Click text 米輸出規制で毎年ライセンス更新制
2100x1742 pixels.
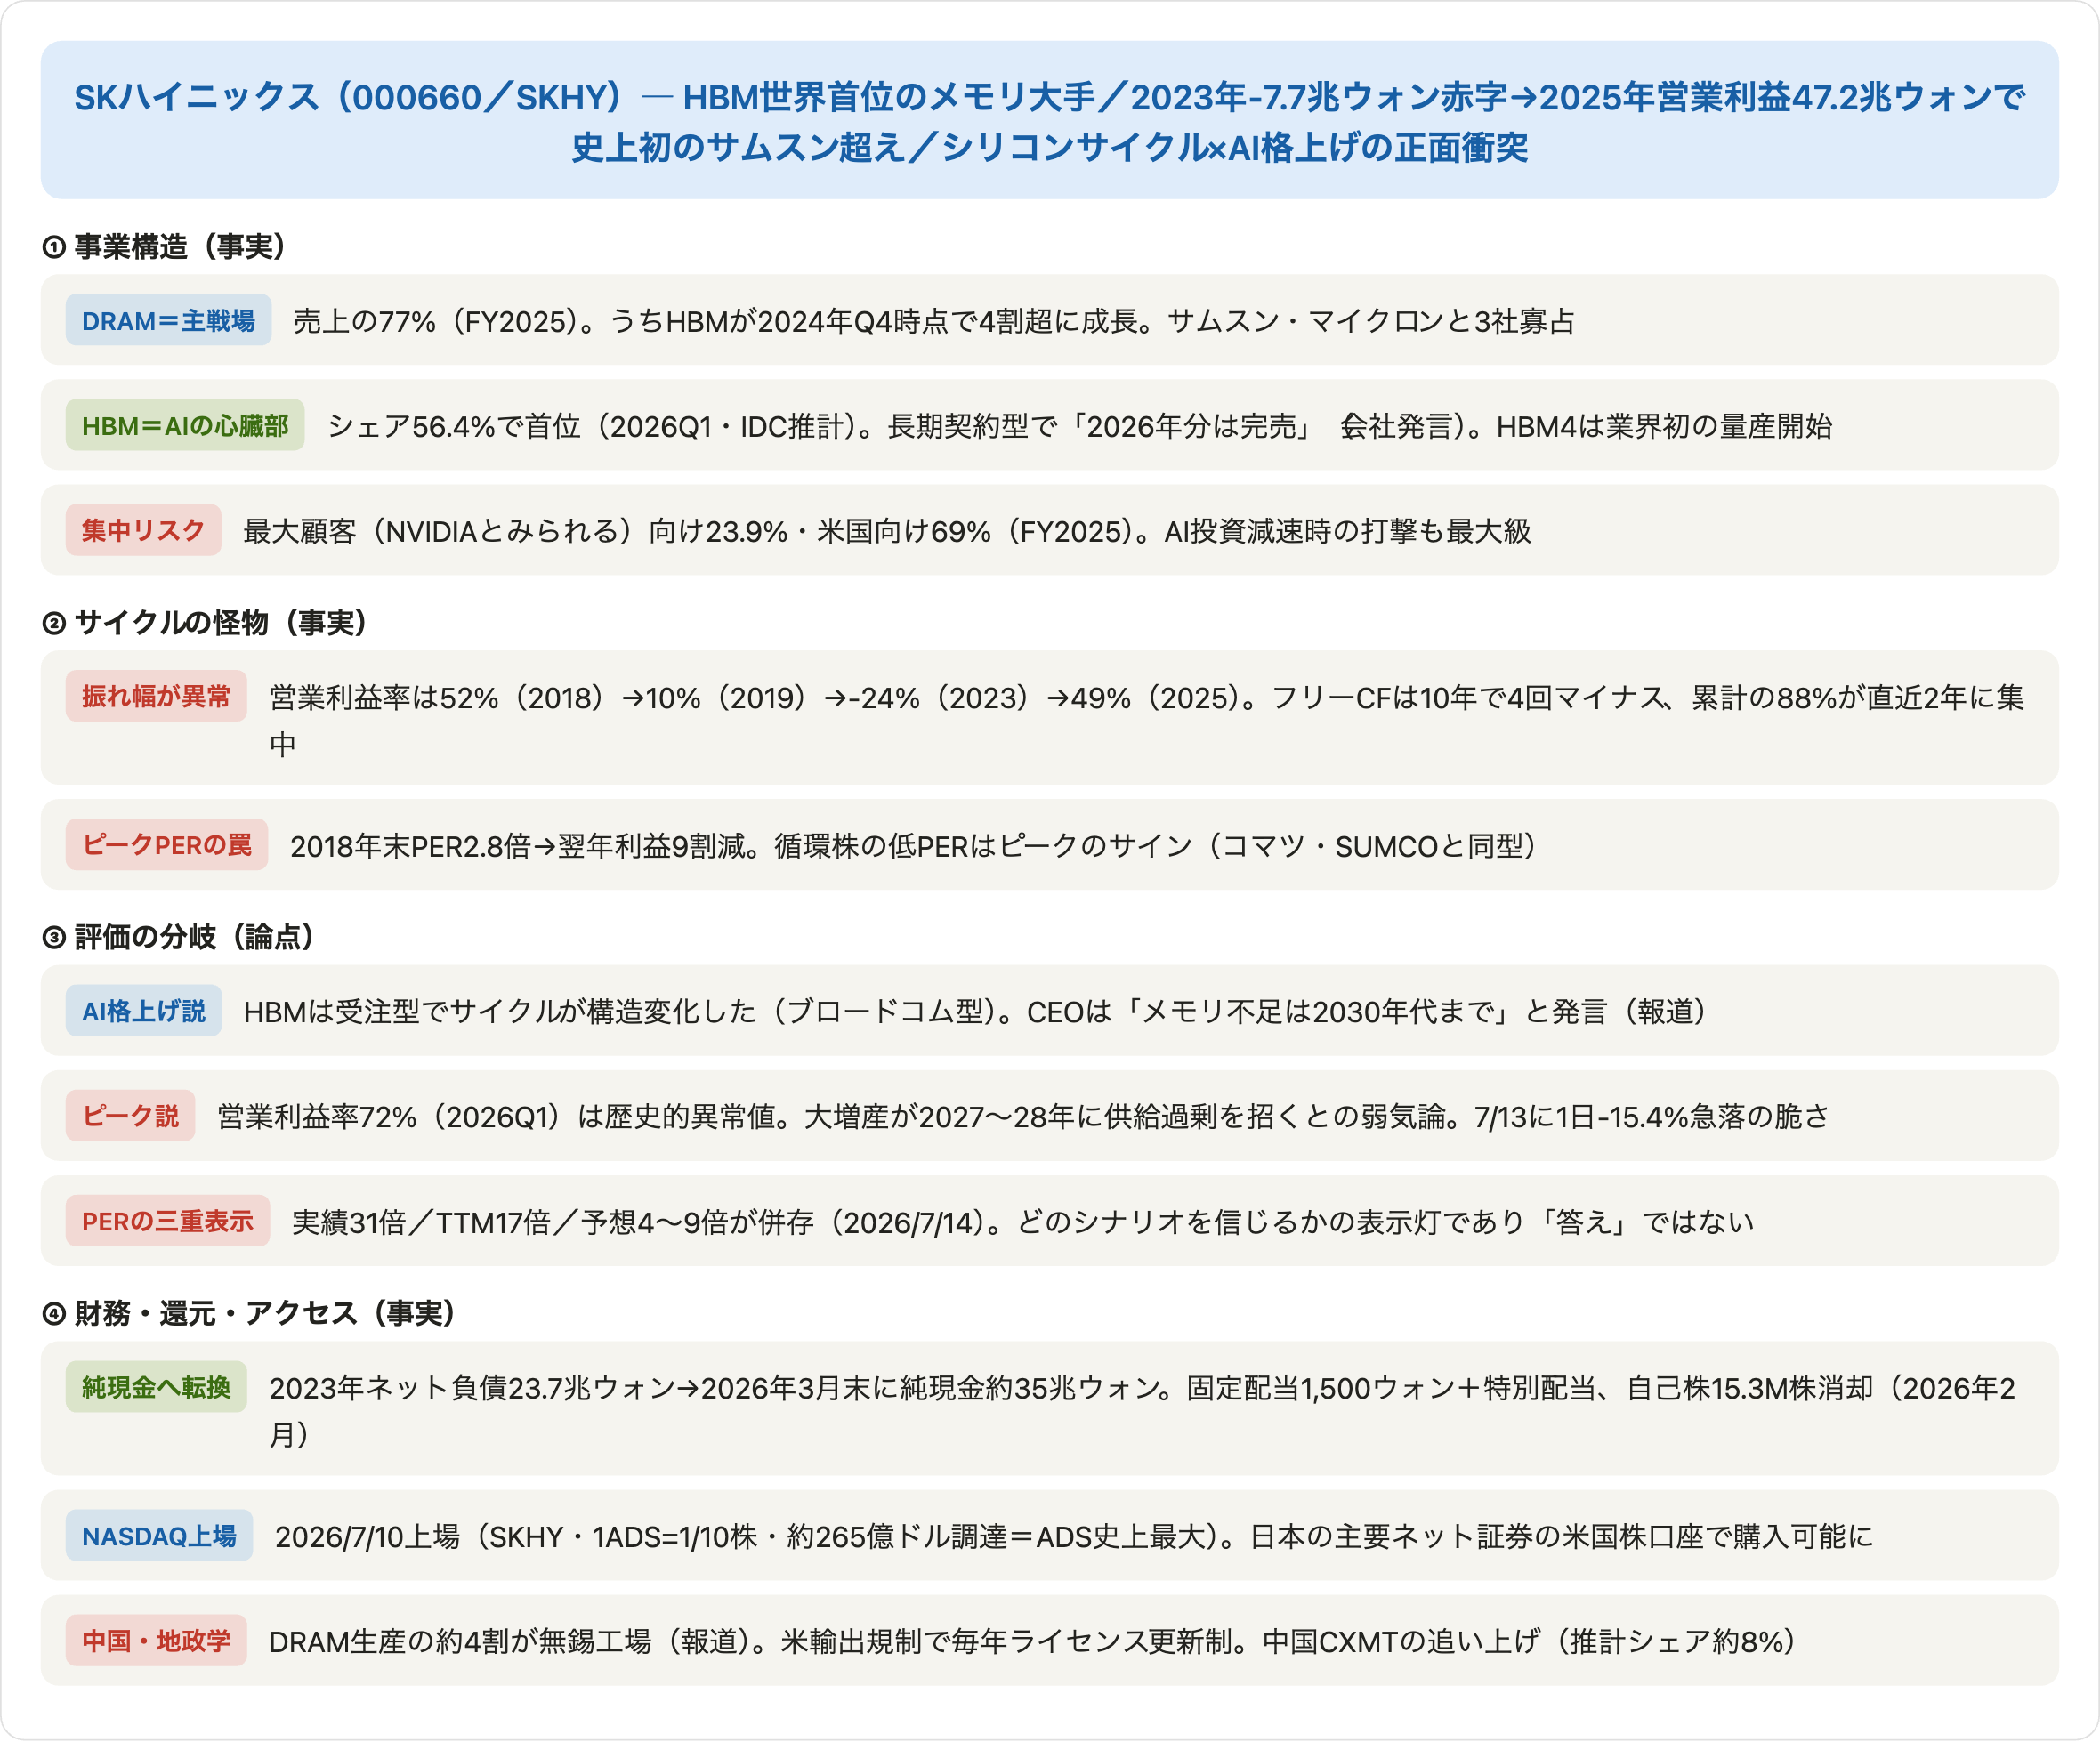click(1007, 1641)
